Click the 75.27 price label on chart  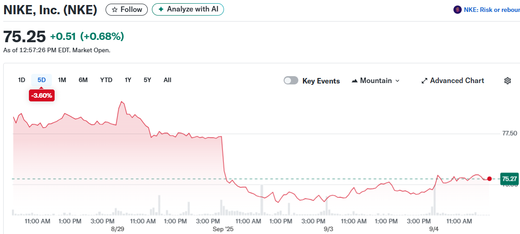pyautogui.click(x=509, y=179)
